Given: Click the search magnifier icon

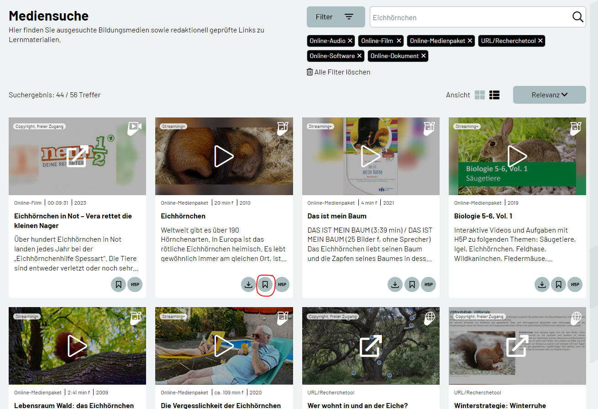Looking at the screenshot, I should 577,17.
